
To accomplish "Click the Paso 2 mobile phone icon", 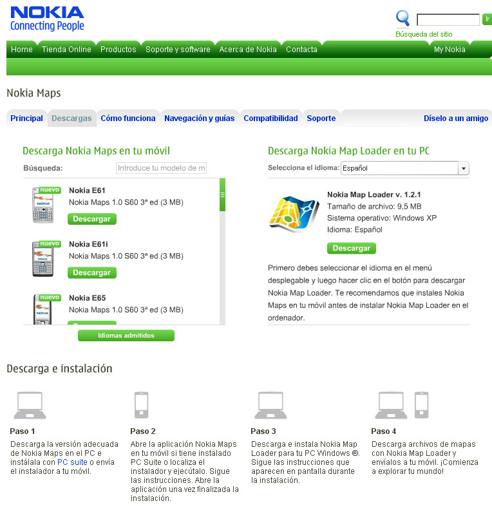I will 142,405.
